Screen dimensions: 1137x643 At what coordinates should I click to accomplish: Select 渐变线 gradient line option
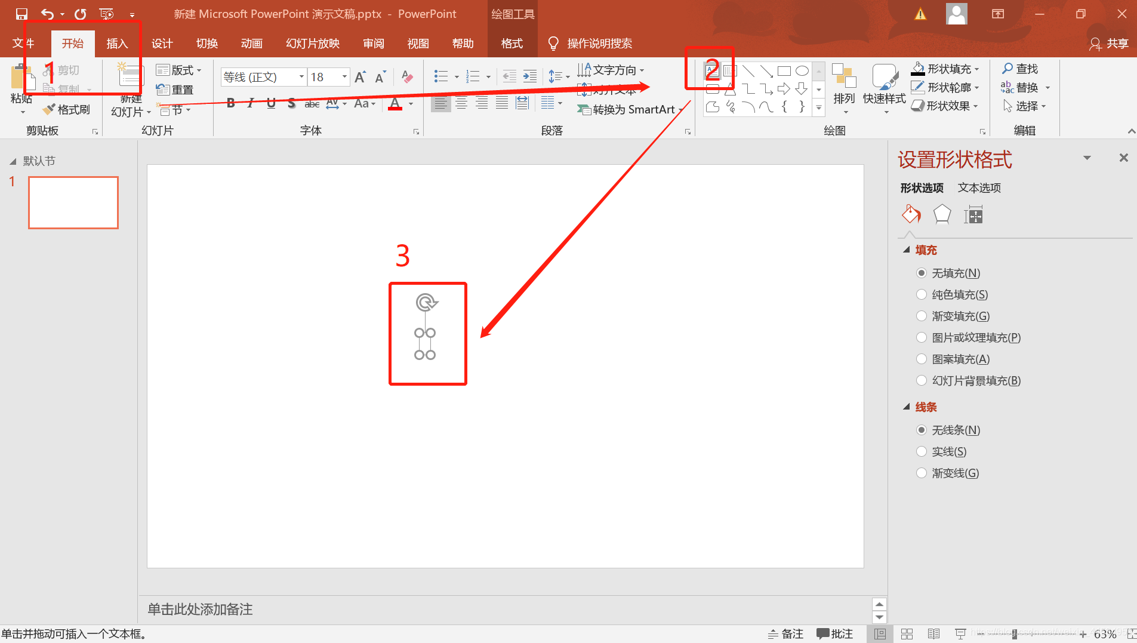click(x=922, y=473)
